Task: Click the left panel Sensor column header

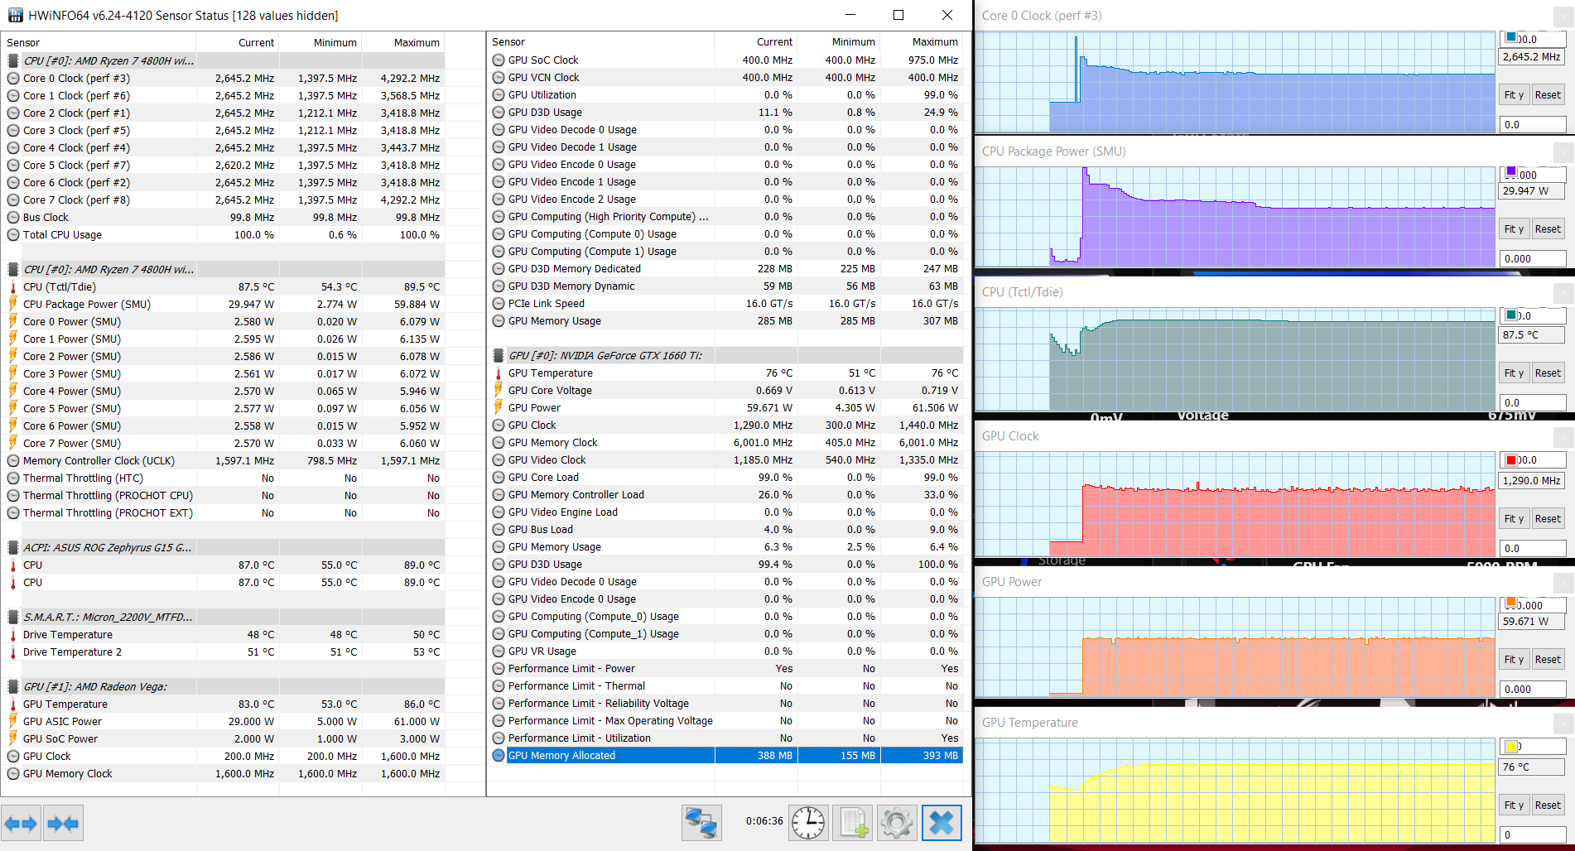Action: [x=99, y=43]
